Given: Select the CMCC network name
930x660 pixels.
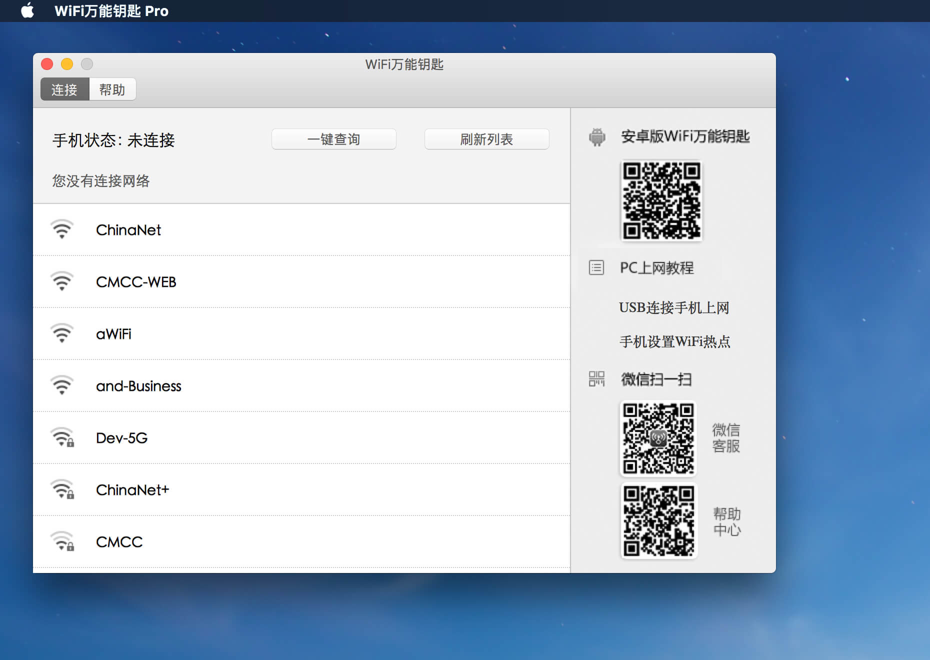Looking at the screenshot, I should tap(119, 542).
